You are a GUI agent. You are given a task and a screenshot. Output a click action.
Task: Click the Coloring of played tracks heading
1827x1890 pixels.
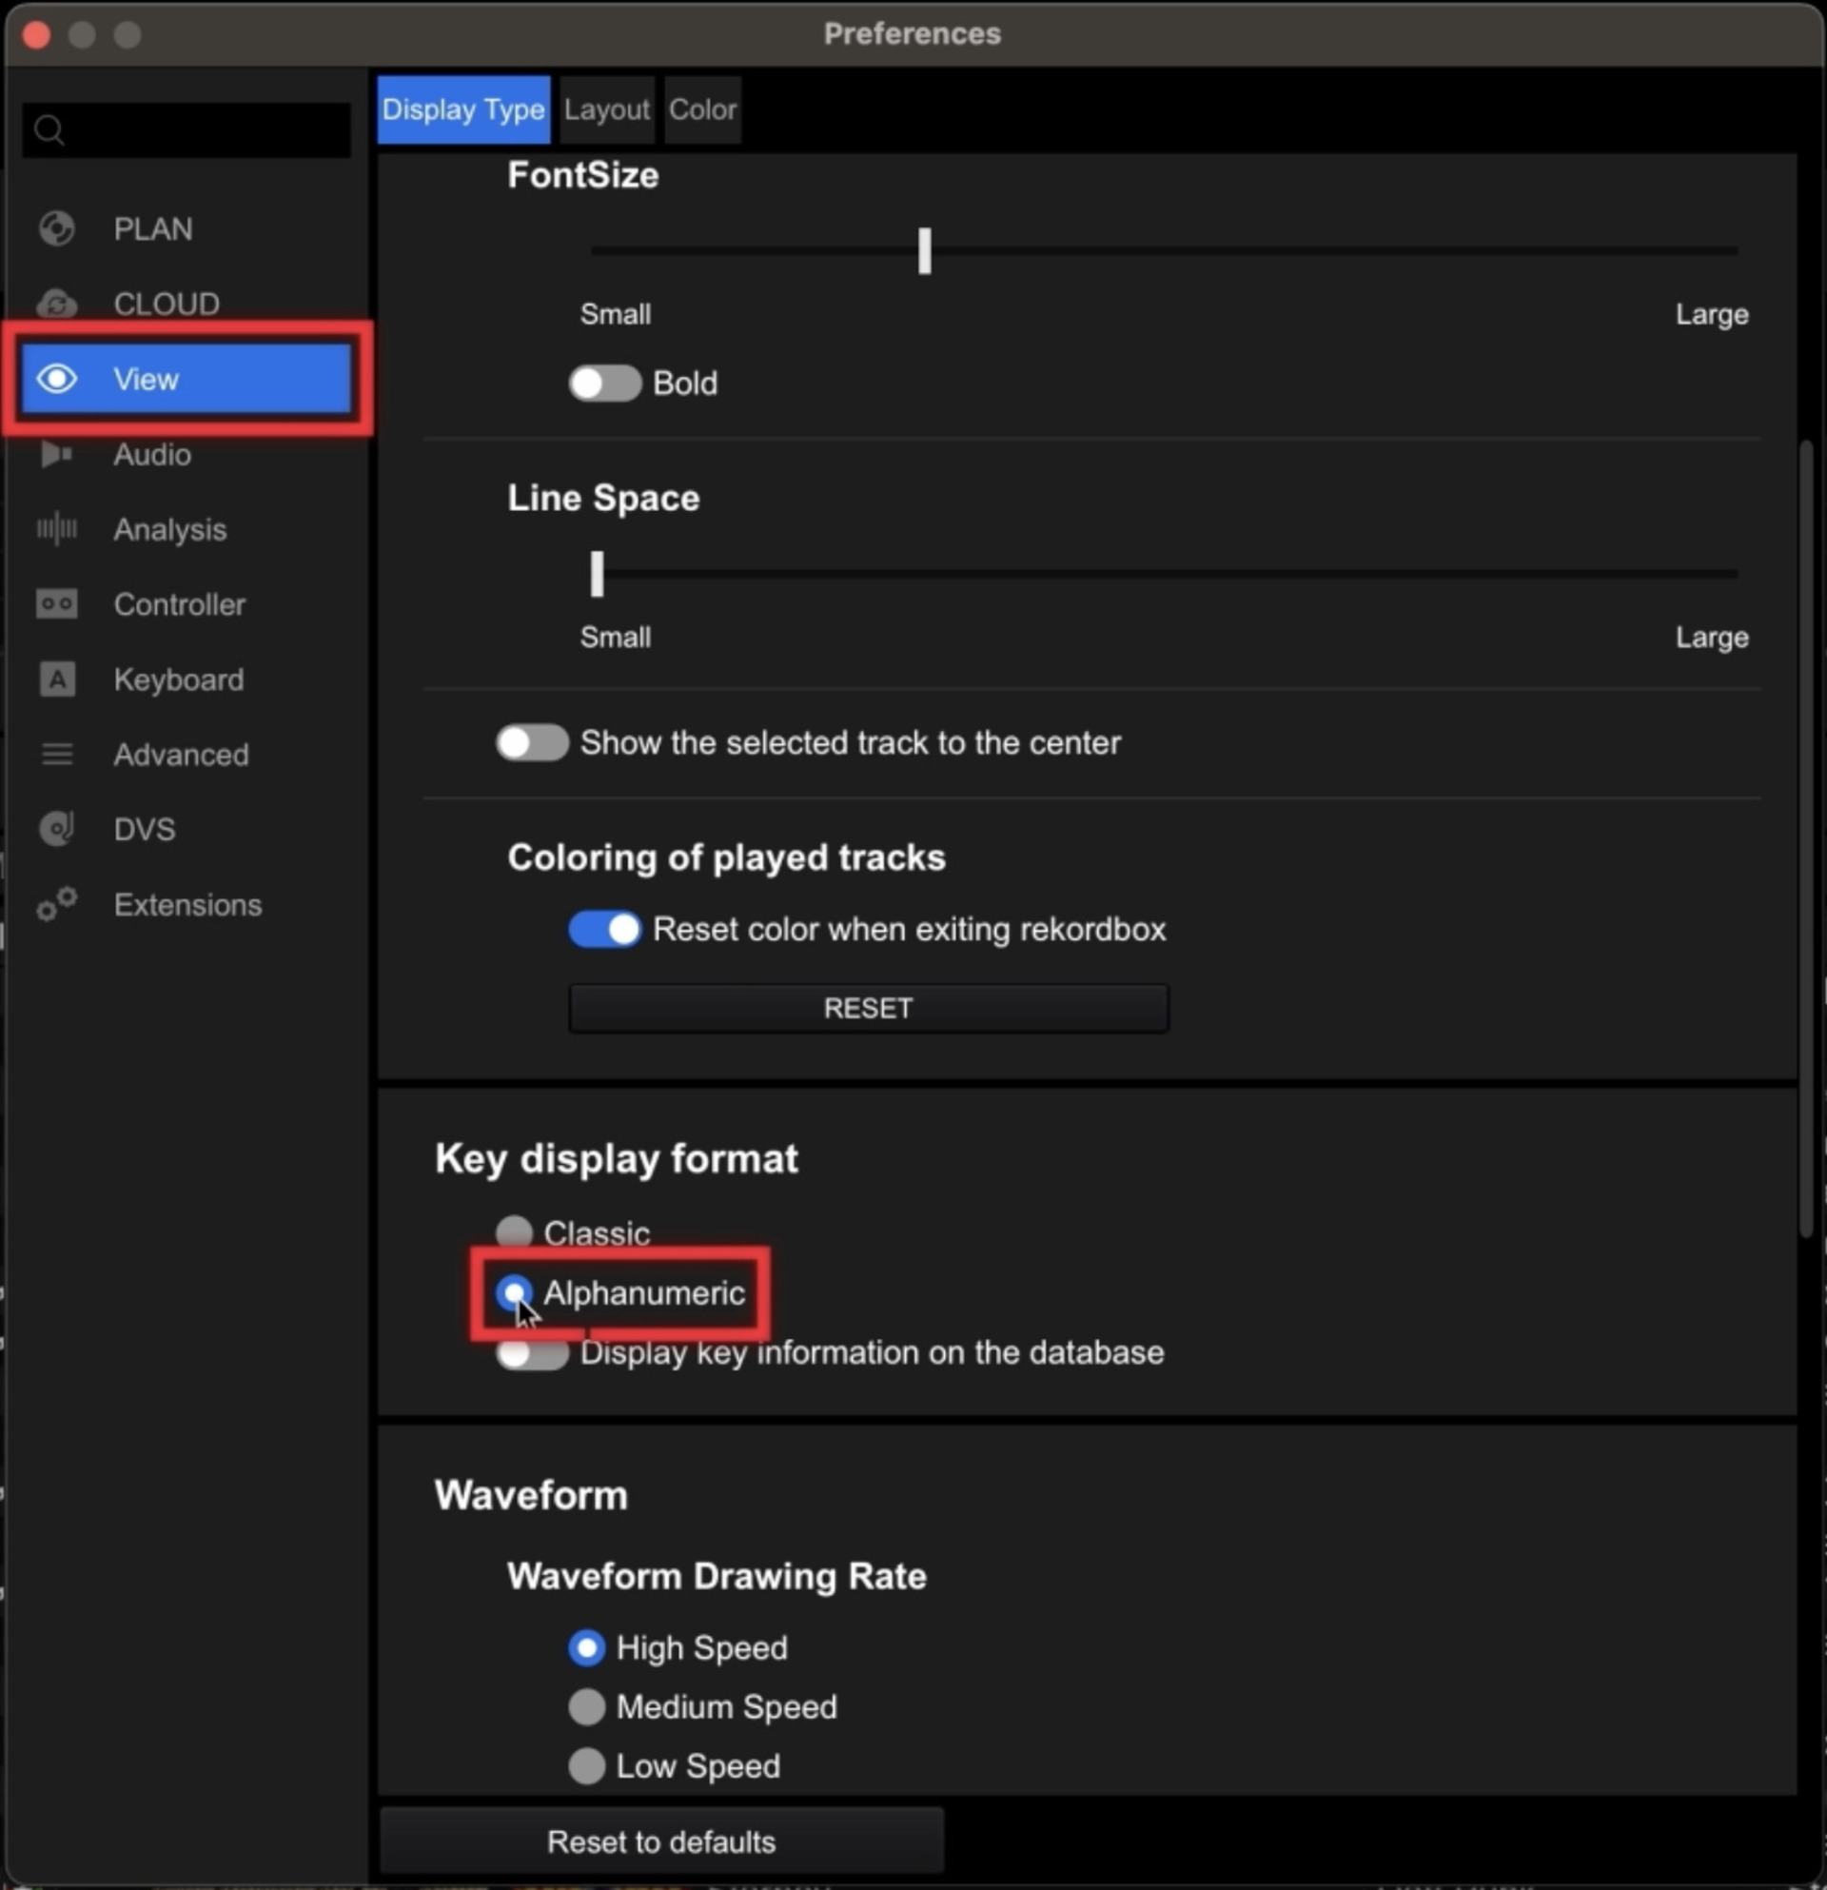tap(726, 857)
